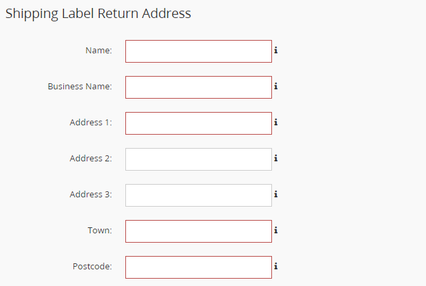Screen dimensions: 426x286
Task: Click the "Name:" label text
Action: [99, 50]
